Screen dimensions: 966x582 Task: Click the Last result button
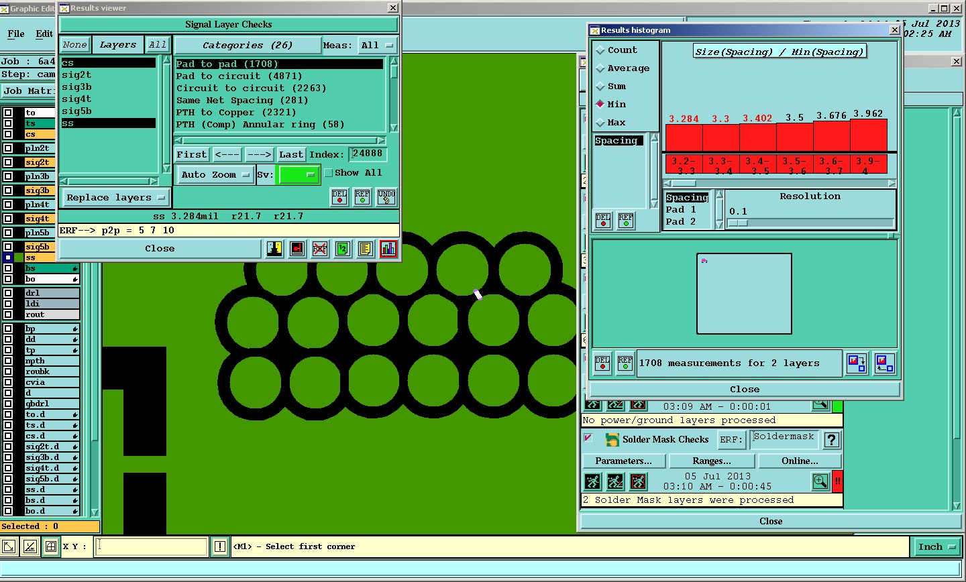(x=291, y=154)
